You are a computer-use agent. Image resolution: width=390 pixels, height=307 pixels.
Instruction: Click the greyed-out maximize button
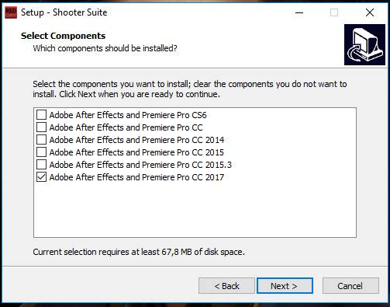334,12
